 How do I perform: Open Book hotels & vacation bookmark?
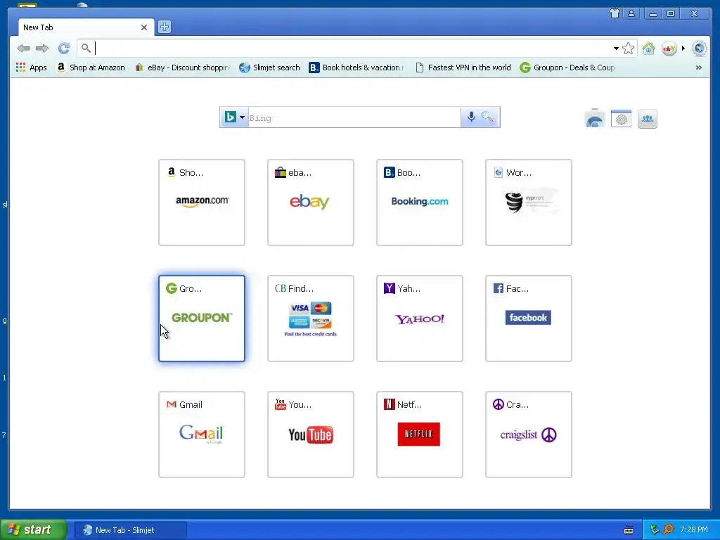click(356, 67)
